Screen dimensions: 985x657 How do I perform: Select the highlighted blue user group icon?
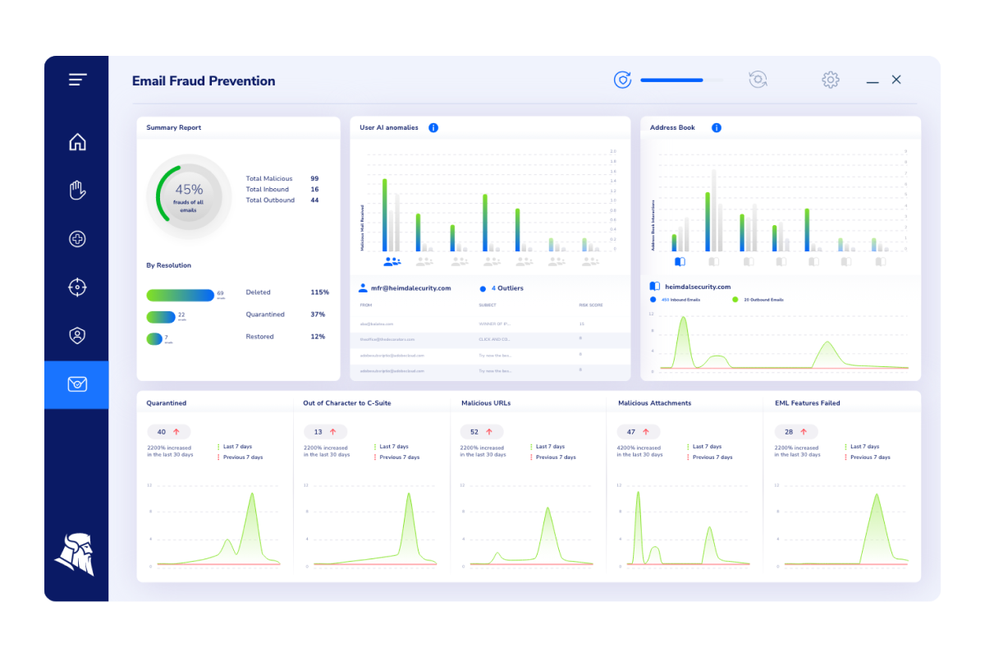click(392, 261)
